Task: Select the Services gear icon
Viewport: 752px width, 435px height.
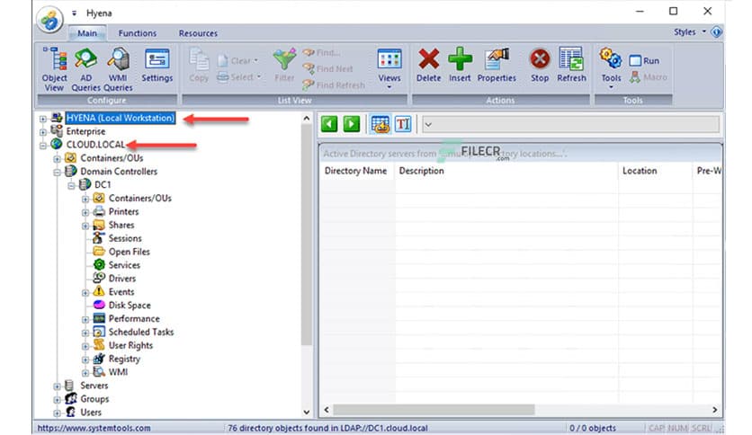Action: 99,265
